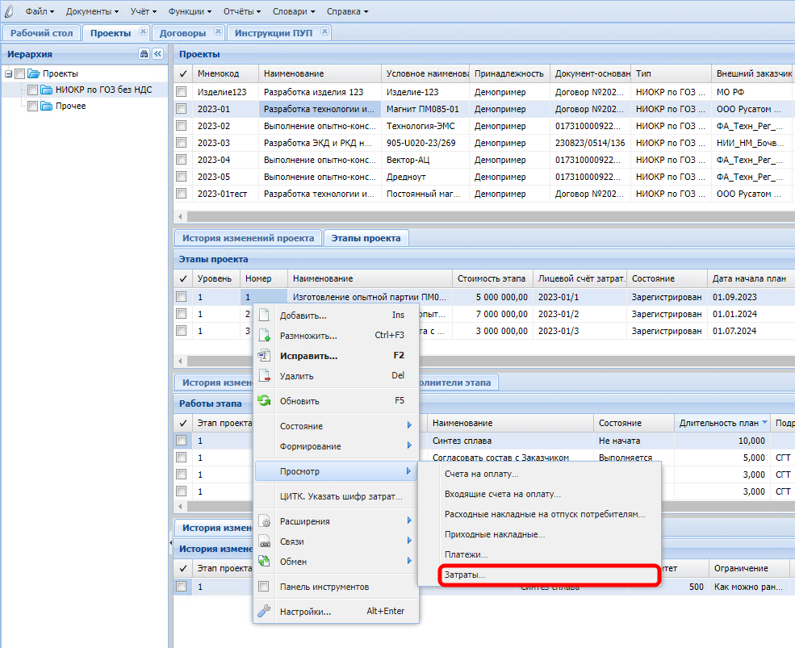Collapse the Проекты tree root node
The image size is (795, 648).
tap(8, 74)
